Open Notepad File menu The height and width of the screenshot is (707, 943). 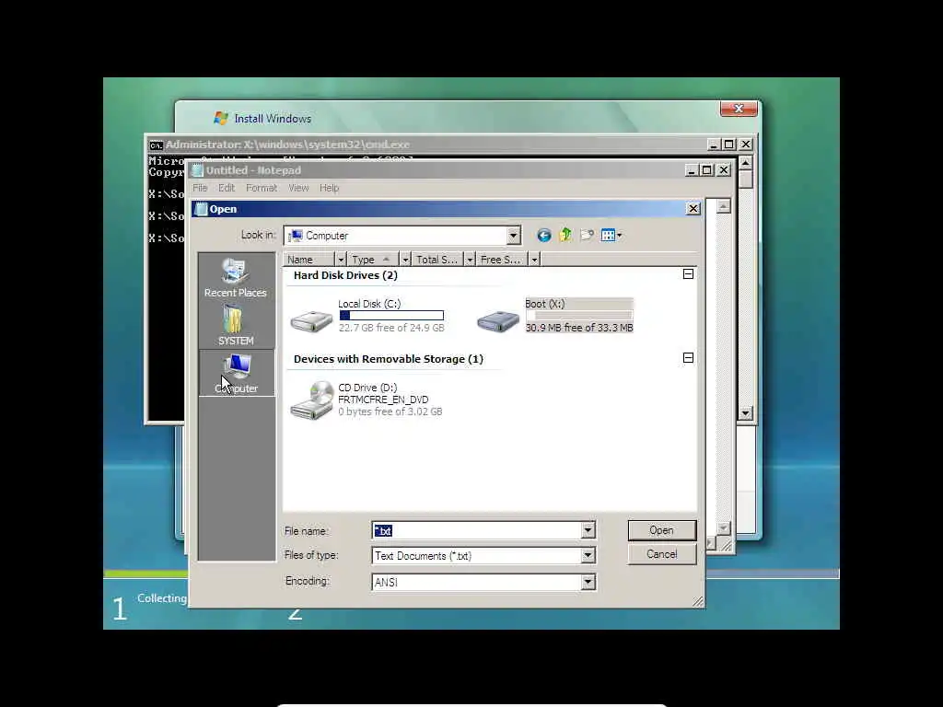pos(200,188)
